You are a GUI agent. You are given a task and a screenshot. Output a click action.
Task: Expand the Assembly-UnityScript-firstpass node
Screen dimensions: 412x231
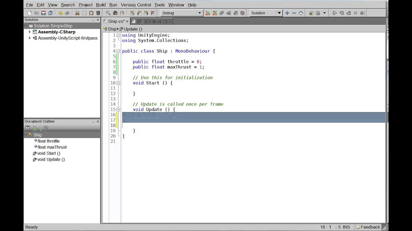pyautogui.click(x=30, y=38)
